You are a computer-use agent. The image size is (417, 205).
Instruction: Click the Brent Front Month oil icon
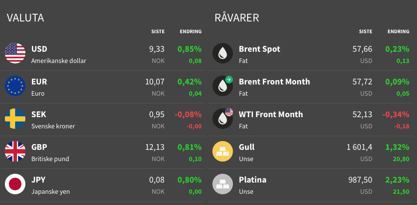223,86
